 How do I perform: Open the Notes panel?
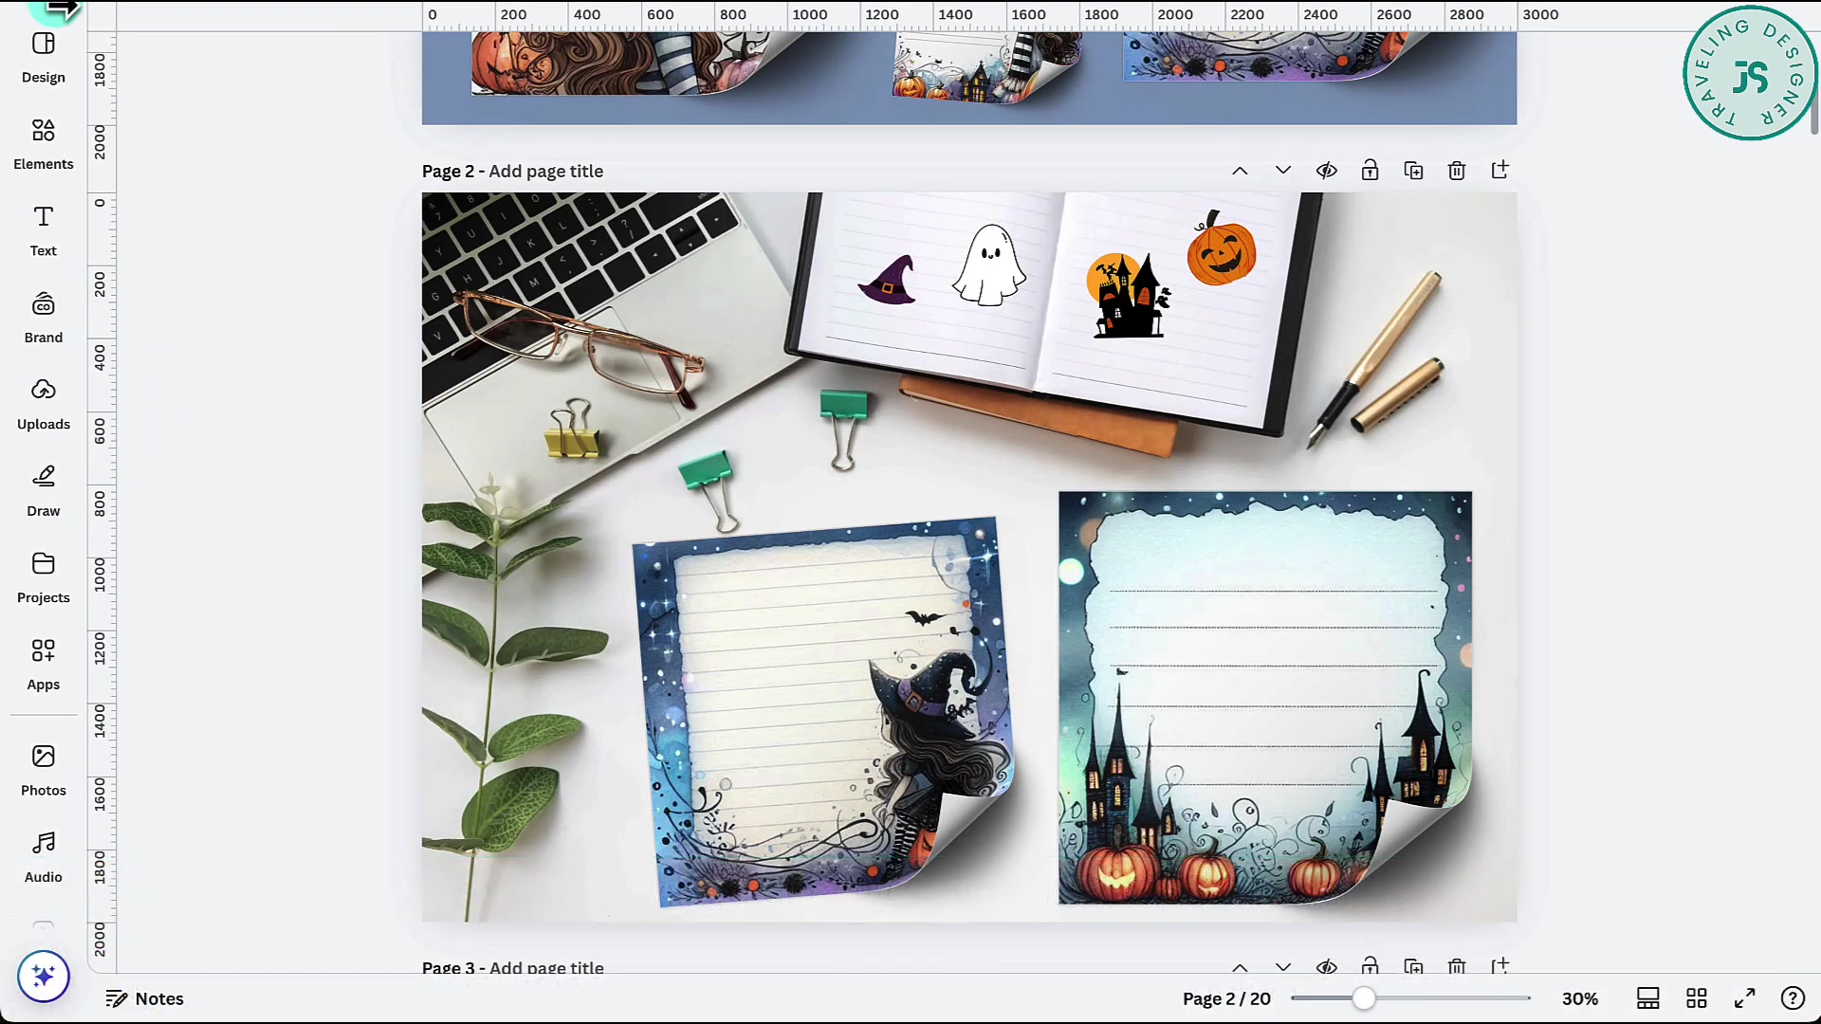tap(144, 997)
